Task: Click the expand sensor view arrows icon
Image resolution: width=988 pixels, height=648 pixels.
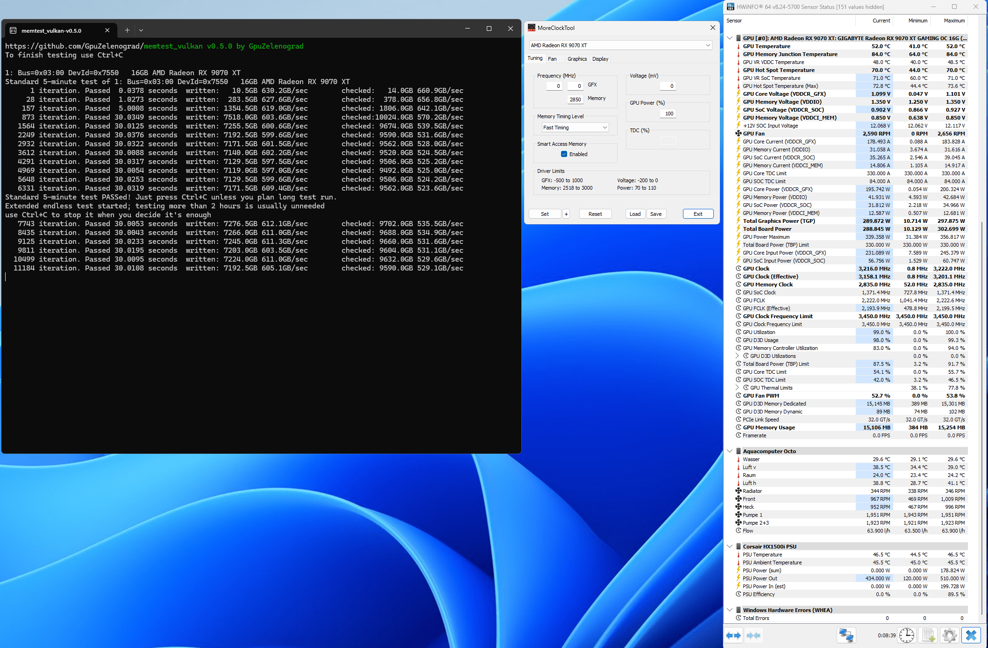Action: pyautogui.click(x=733, y=635)
